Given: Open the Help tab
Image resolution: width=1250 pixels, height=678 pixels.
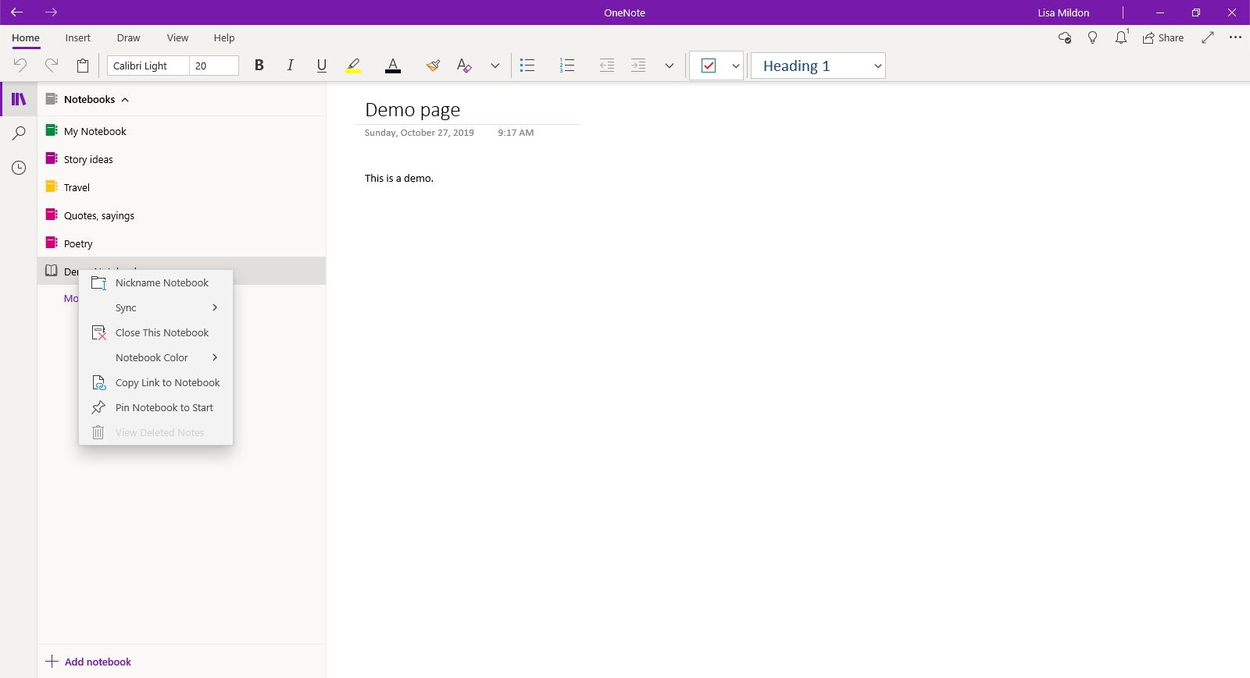Looking at the screenshot, I should 224,37.
